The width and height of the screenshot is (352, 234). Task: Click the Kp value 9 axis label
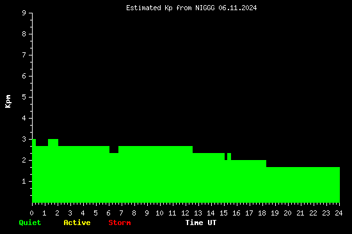(24, 13)
